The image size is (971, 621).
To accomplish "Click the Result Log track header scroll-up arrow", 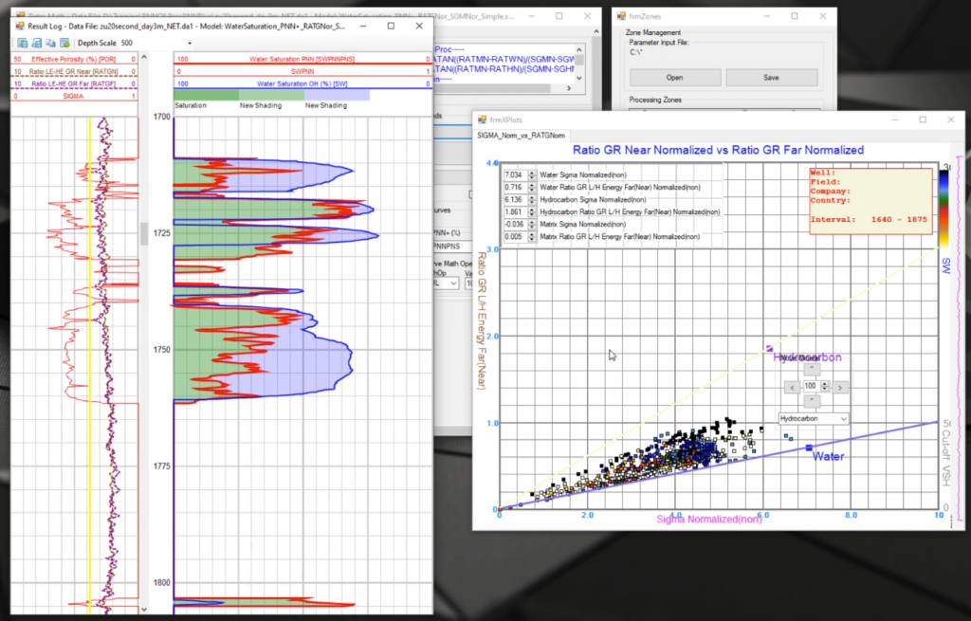I will point(144,57).
